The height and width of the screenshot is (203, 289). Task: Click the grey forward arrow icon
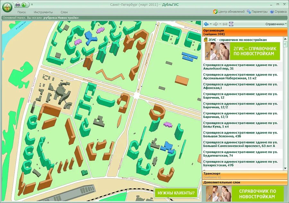[215, 24]
